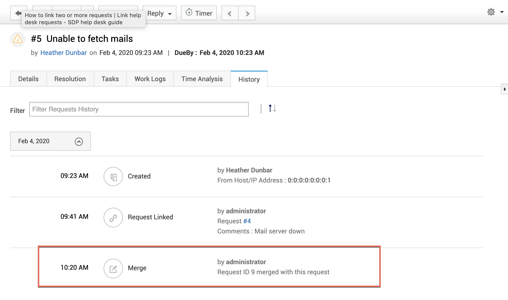Click the Merge event edit icon
The height and width of the screenshot is (300, 508).
tap(113, 268)
